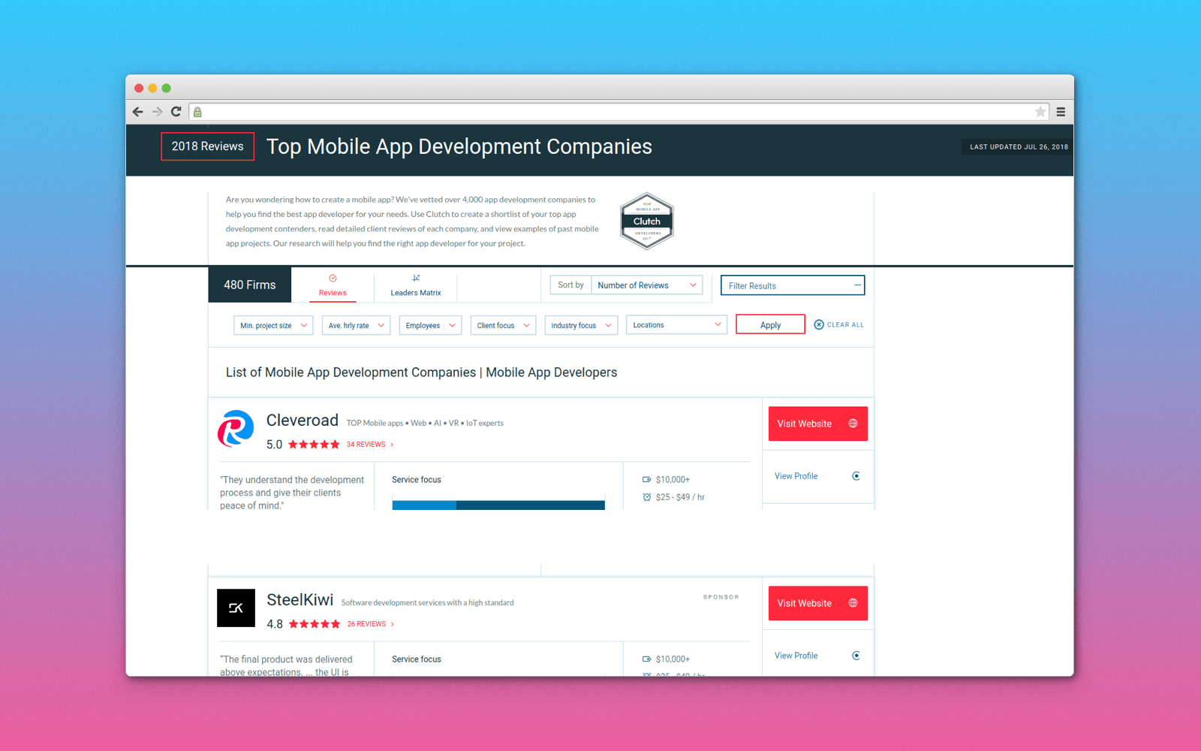Click the Top Mobile App Development Companies heading

(459, 146)
